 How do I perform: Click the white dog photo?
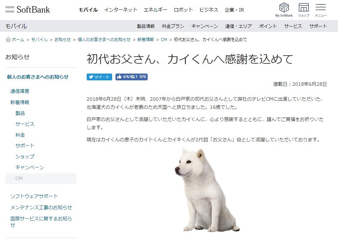click(x=207, y=190)
